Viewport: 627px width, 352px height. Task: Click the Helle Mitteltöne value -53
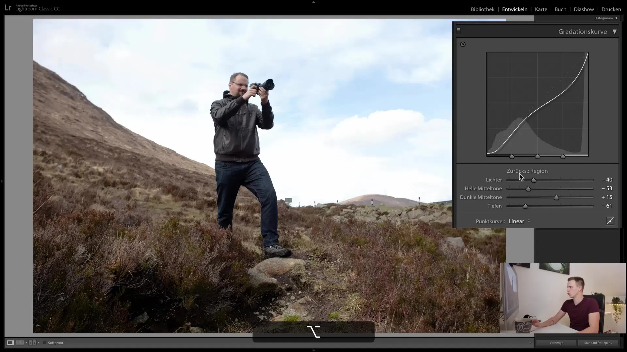(607, 188)
